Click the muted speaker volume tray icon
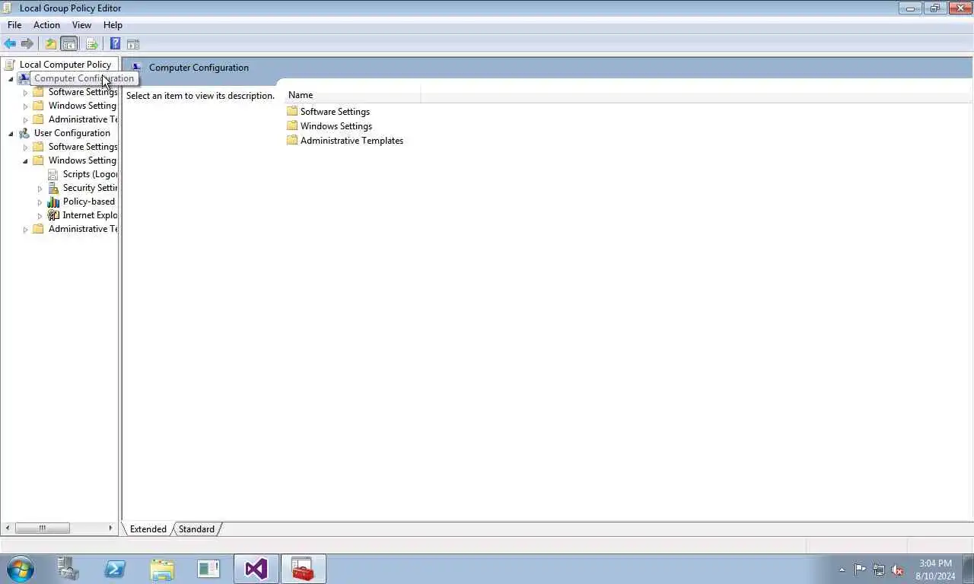Screen dimensions: 974x584 tap(897, 570)
